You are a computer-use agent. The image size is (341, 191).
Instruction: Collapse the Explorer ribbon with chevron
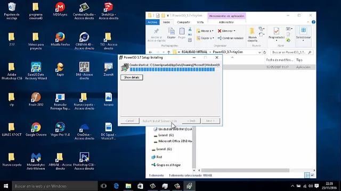pyautogui.click(x=308, y=22)
